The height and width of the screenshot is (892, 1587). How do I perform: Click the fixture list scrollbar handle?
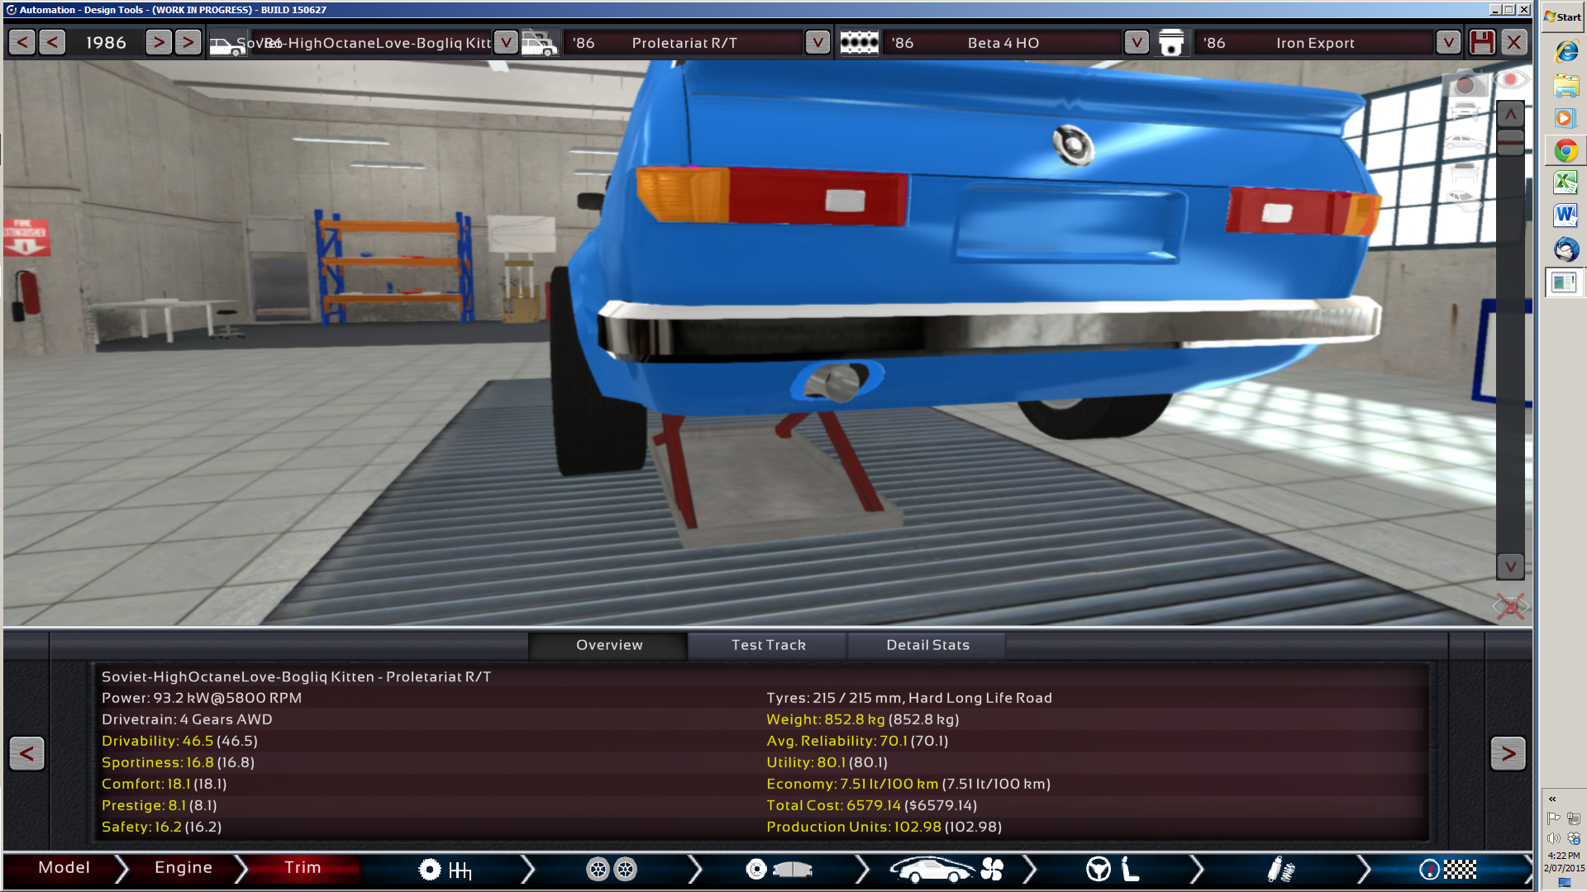(x=1510, y=142)
